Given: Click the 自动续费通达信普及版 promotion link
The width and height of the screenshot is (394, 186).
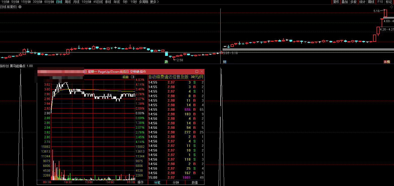Looking at the screenshot, I should pos(168,77).
